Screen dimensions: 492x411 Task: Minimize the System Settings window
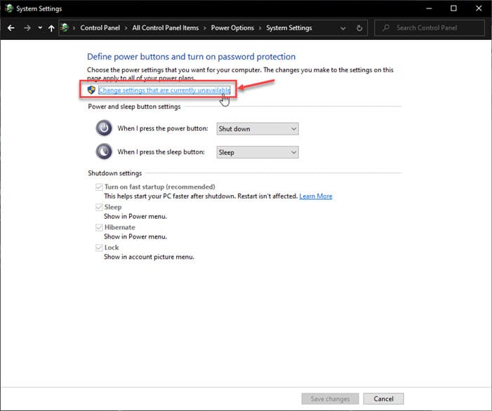(429, 8)
